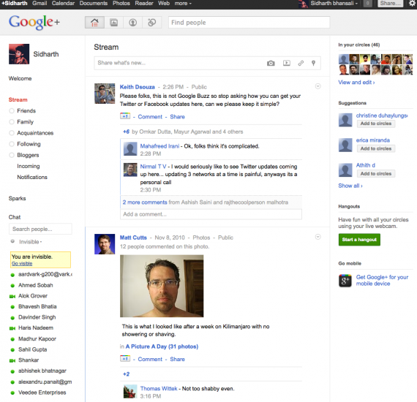Open the Google+ mobile app icon
The image size is (417, 402).
(x=345, y=281)
